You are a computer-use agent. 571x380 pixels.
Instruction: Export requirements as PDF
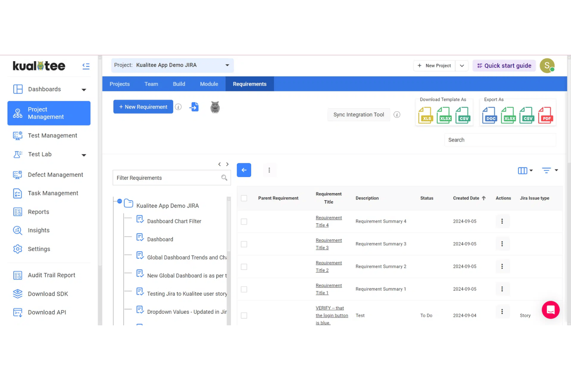tap(546, 115)
